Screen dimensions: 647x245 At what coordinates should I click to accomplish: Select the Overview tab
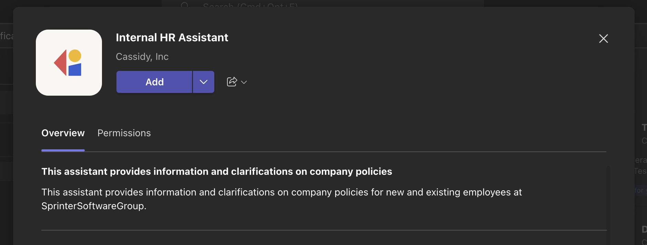point(63,133)
